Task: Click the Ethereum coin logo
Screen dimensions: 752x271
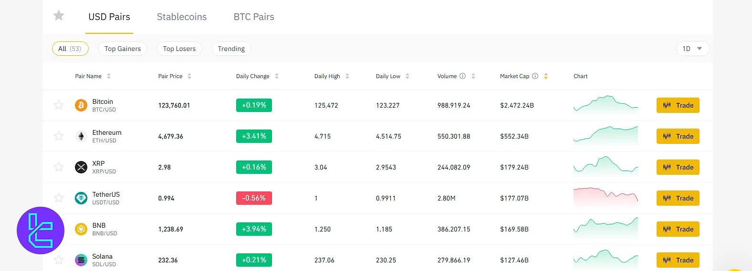Action: point(81,136)
